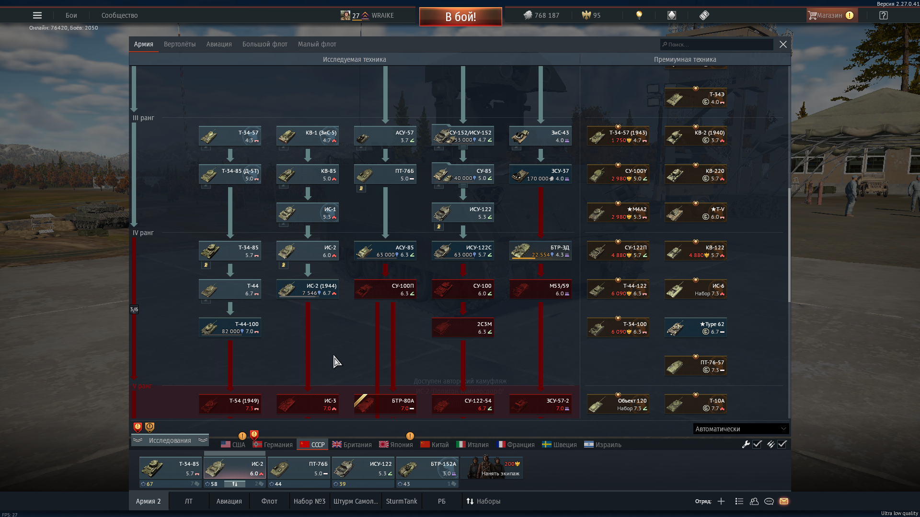This screenshot has width=920, height=517.
Task: Select Т-34-85 crew slot in lineup
Action: click(x=171, y=468)
